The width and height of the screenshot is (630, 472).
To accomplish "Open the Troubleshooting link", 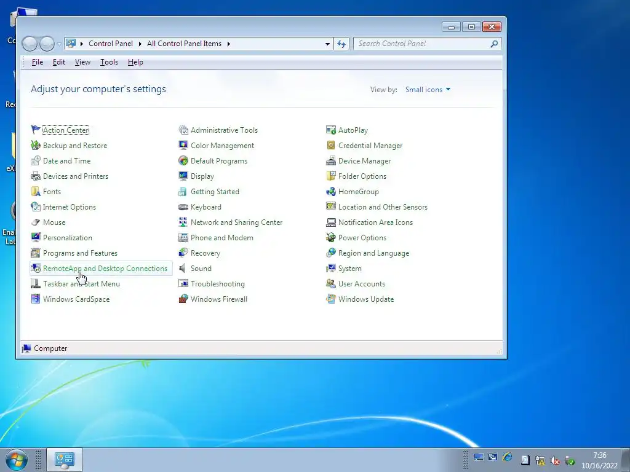I will coord(217,284).
